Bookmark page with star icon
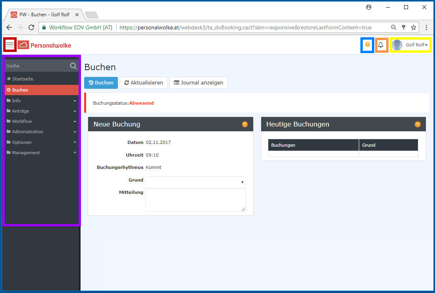 point(414,27)
